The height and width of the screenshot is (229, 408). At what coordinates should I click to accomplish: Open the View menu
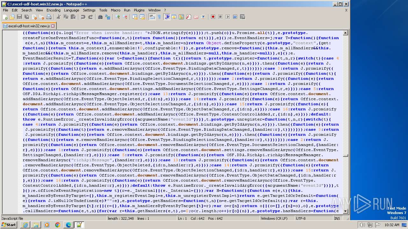39,10
